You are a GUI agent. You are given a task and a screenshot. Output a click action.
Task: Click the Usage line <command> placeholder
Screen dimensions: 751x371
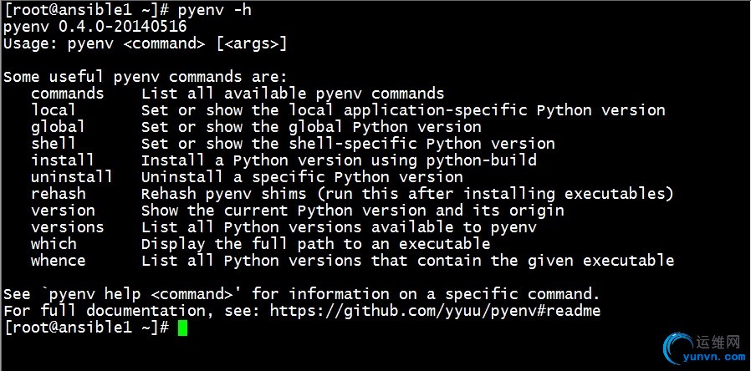(164, 43)
